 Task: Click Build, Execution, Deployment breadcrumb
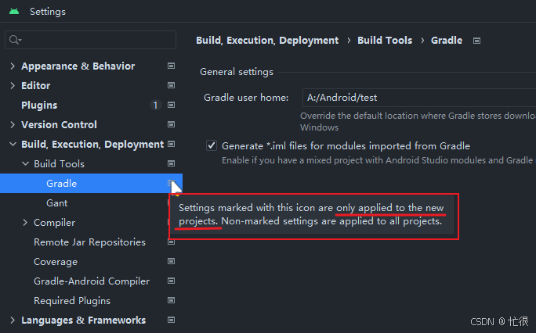click(x=267, y=41)
